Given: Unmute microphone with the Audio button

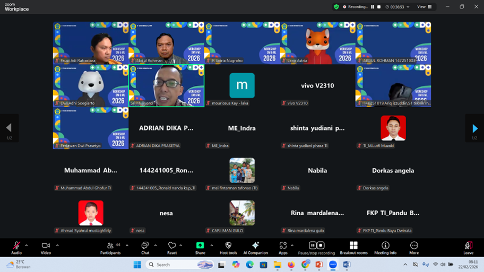Looking at the screenshot, I should [x=16, y=247].
